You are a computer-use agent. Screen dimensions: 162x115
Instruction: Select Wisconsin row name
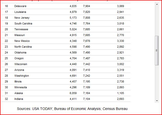coord(21,64)
